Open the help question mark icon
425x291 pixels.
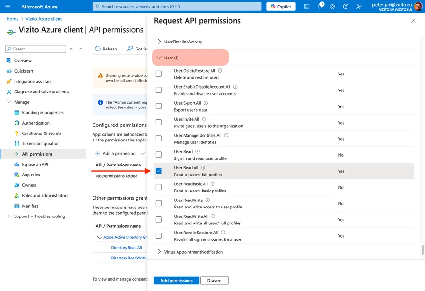pos(346,6)
